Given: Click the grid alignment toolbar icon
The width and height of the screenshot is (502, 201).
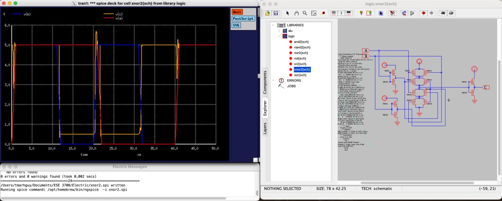Looking at the screenshot, I should point(333,13).
